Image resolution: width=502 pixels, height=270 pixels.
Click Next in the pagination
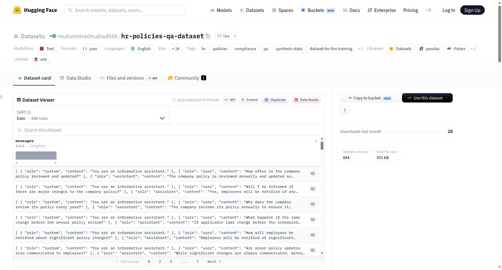click(214, 262)
